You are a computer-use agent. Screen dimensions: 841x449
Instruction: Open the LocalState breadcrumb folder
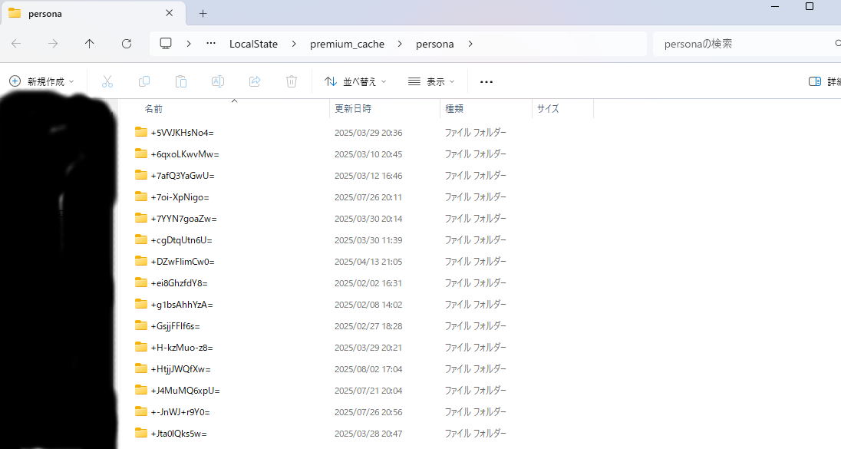(x=254, y=44)
